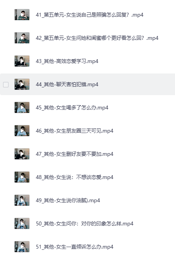The image size is (175, 261).
Task: Open file 42_第五单元-女生问她和闺蜜哪个更好看
Action: 97,38
